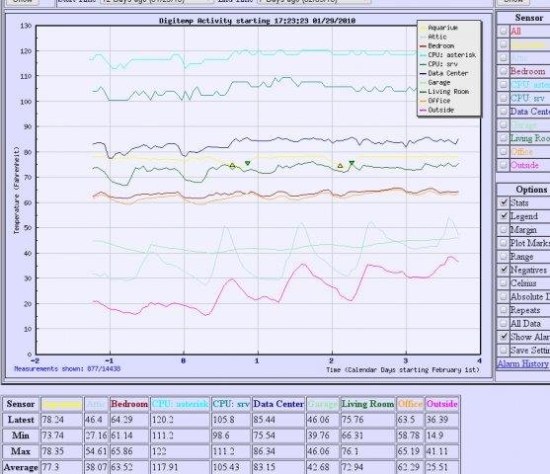Screen dimensions: 550x474
Task: Tick the yellow Aquarium sensor checkbox
Action: tap(504, 44)
